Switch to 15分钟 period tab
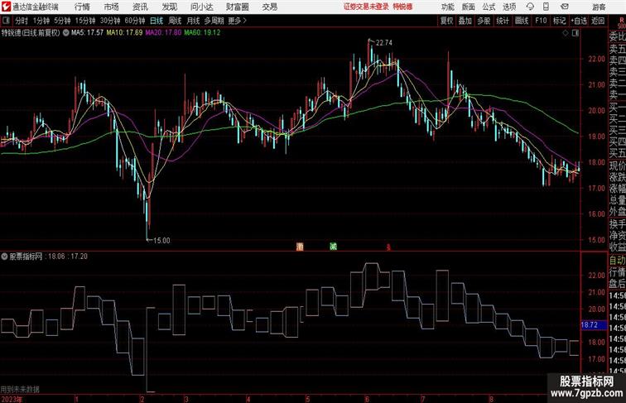Viewport: 626px width, 403px height. [x=85, y=21]
